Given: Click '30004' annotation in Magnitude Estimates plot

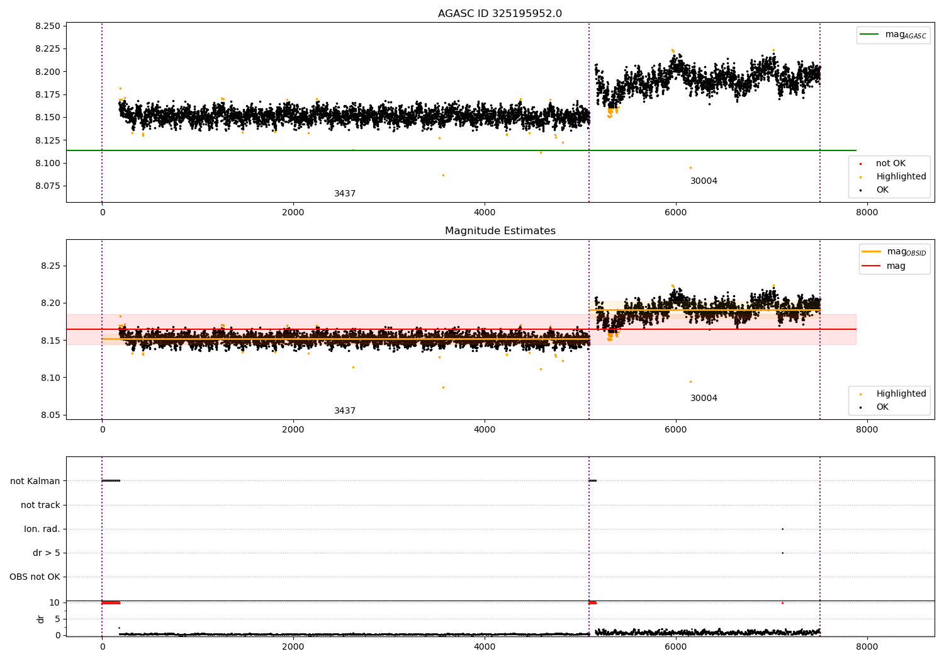Looking at the screenshot, I should pyautogui.click(x=704, y=398).
